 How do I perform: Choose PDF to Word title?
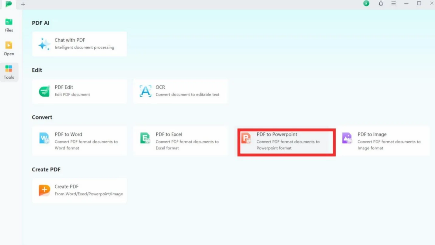click(68, 134)
